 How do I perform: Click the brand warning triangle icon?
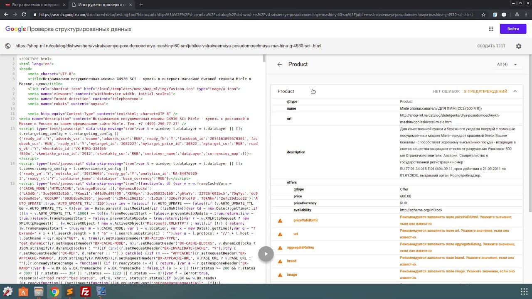[x=280, y=262]
